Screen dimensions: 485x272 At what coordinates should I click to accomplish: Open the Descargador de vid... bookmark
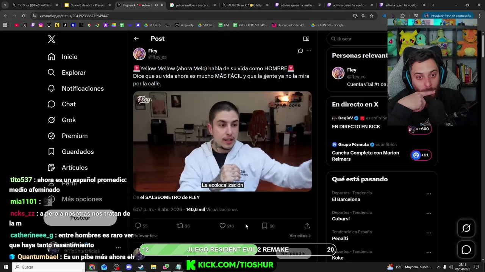point(289,25)
